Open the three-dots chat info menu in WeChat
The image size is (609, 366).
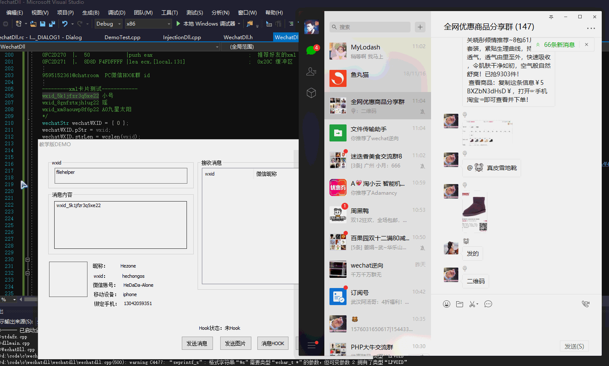tap(591, 29)
